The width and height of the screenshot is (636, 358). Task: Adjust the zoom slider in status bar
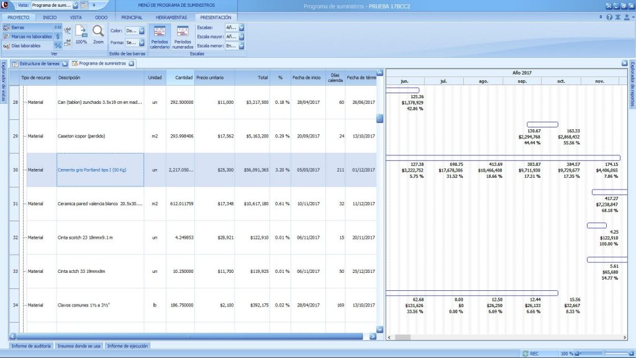[602, 353]
